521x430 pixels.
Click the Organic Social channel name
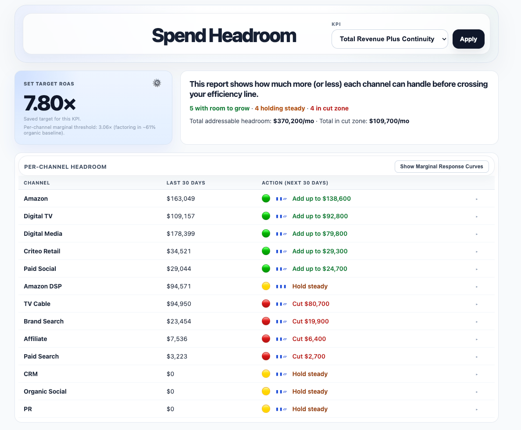pyautogui.click(x=45, y=391)
